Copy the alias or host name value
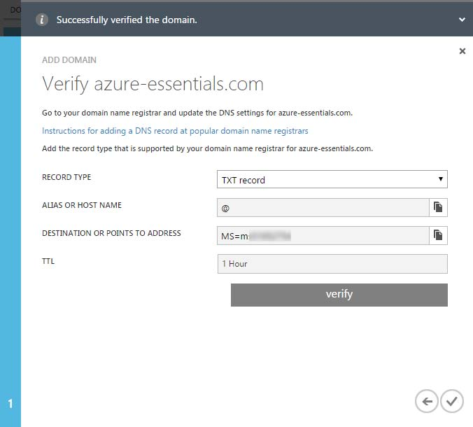The image size is (473, 427). tap(438, 207)
